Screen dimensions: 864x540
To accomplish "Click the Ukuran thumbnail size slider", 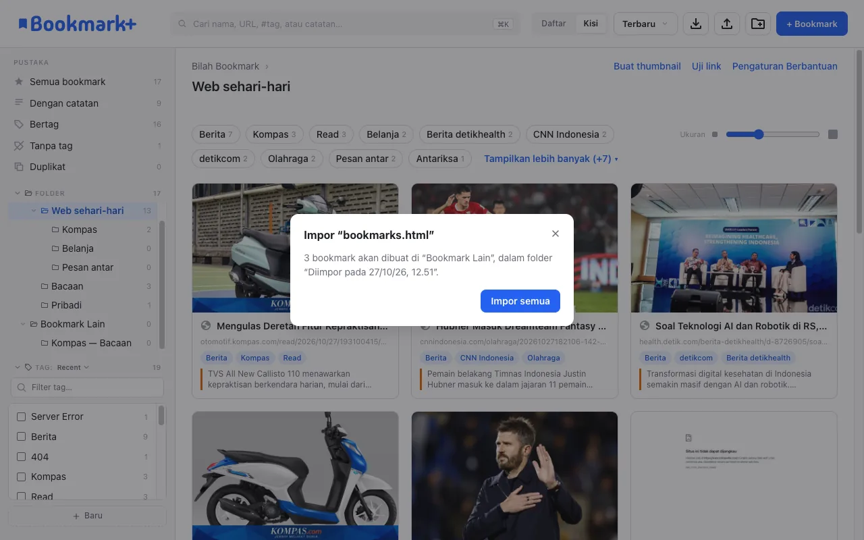I will 773,134.
